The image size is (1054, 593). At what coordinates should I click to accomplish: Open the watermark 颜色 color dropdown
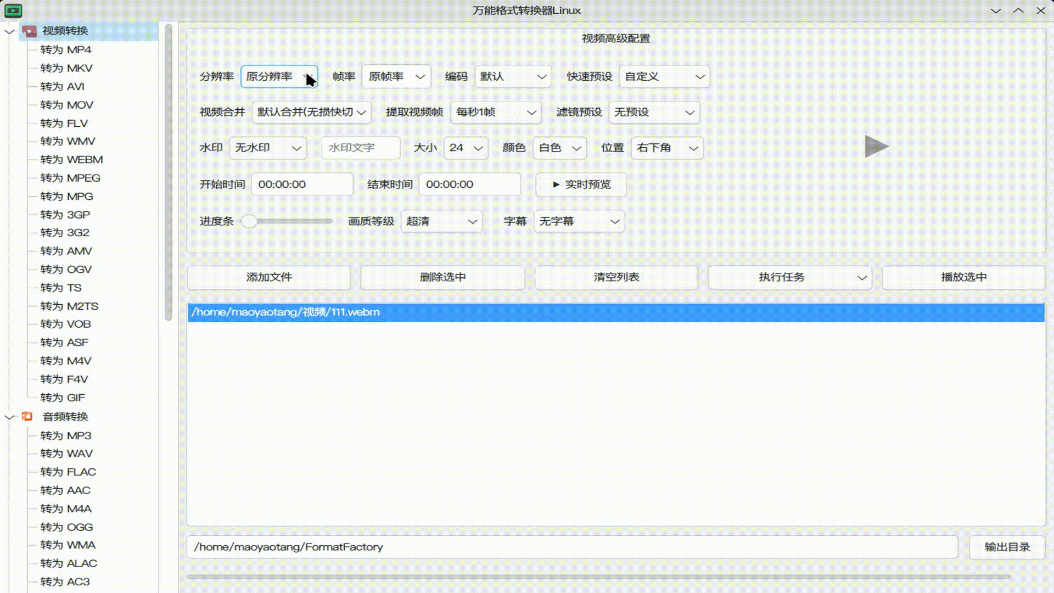pos(560,148)
